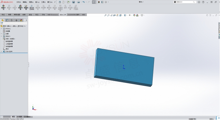Click the Apply Scene icon in heads-up toolbar
Viewport: 220px width, 120px height.
pyautogui.click(x=137, y=15)
